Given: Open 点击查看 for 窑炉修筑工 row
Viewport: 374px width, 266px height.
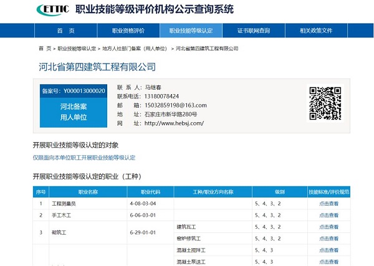Looking at the screenshot, I should (x=328, y=239).
